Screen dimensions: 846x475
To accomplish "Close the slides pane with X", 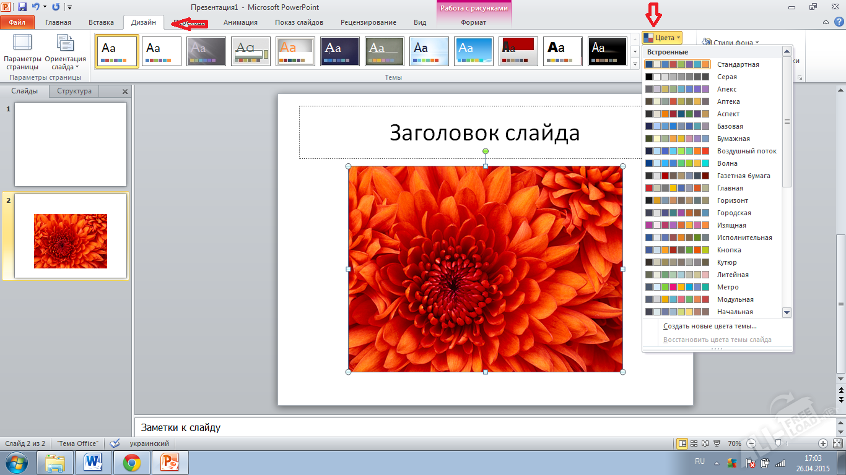I will pyautogui.click(x=125, y=92).
